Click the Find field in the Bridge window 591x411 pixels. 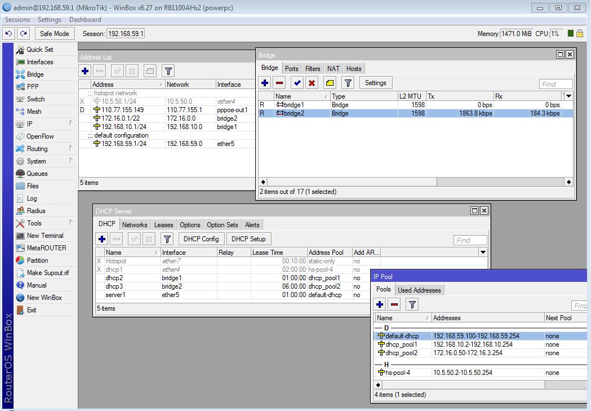point(556,84)
